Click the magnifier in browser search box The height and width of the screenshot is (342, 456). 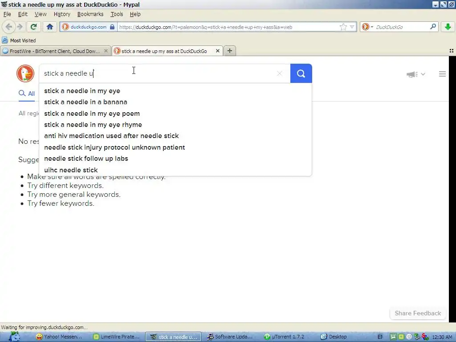tap(433, 27)
